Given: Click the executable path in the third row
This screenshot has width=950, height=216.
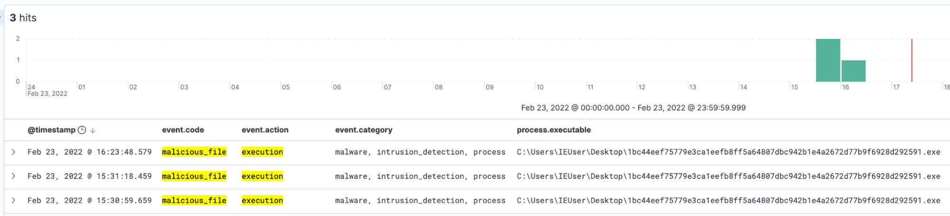Looking at the screenshot, I should pos(728,200).
